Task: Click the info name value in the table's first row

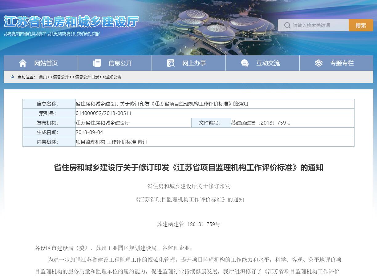Action: tap(162, 104)
